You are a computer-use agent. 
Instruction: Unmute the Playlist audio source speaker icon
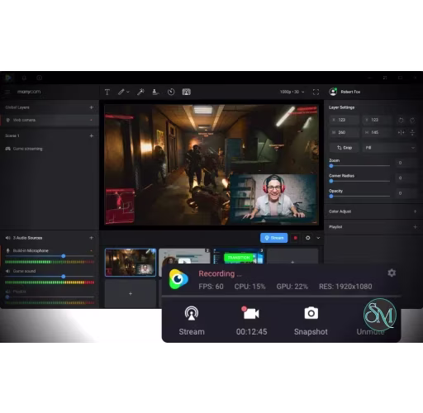[x=7, y=292]
